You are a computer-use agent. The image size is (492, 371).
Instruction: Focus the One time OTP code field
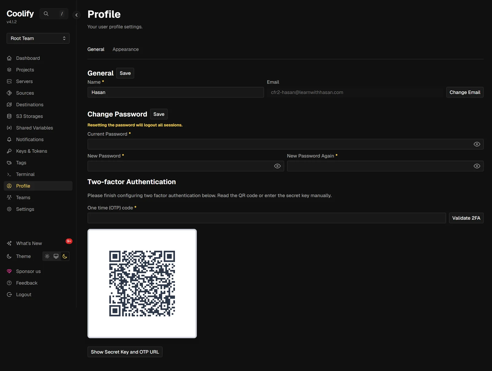(x=267, y=218)
